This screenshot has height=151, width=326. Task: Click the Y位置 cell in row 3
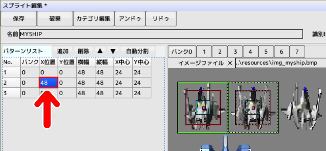tap(67, 93)
